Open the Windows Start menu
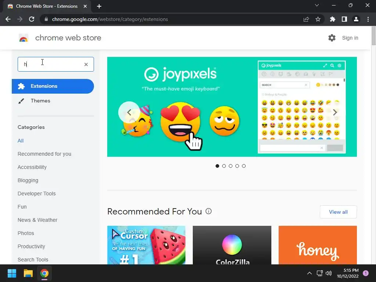Screen dimensions: 376x282 pyautogui.click(x=12, y=273)
